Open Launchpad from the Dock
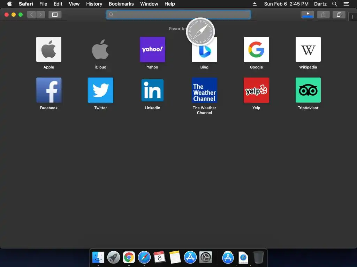Image resolution: width=357 pixels, height=267 pixels. (x=114, y=258)
